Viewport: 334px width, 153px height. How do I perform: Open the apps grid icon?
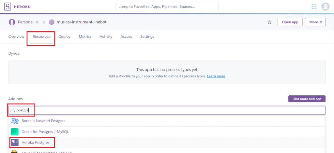(314, 7)
